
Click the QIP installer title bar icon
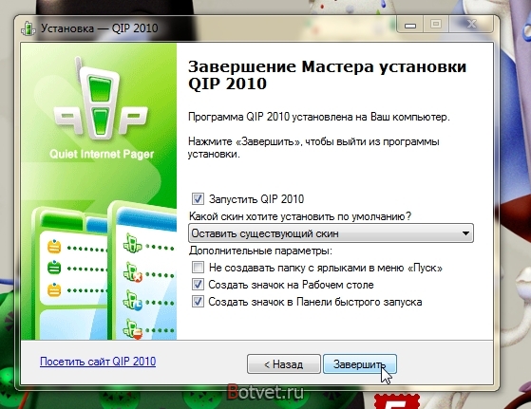click(28, 28)
